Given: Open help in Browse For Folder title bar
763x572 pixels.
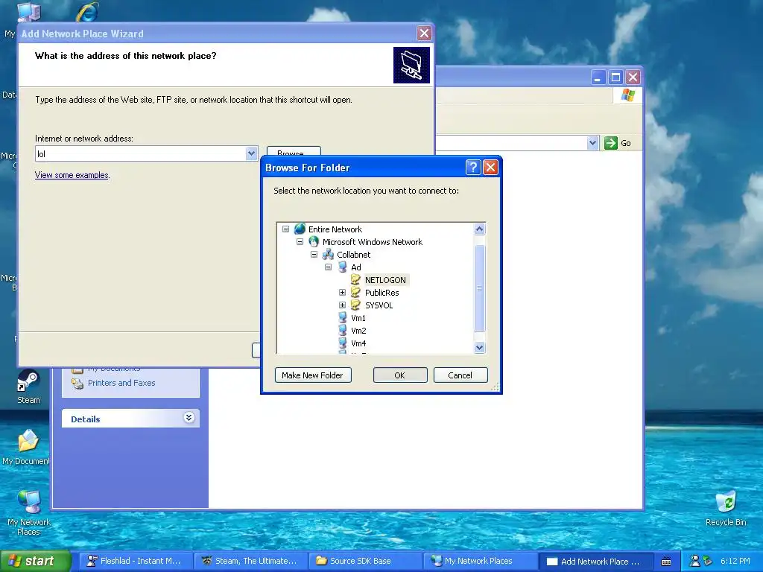Looking at the screenshot, I should pos(473,168).
